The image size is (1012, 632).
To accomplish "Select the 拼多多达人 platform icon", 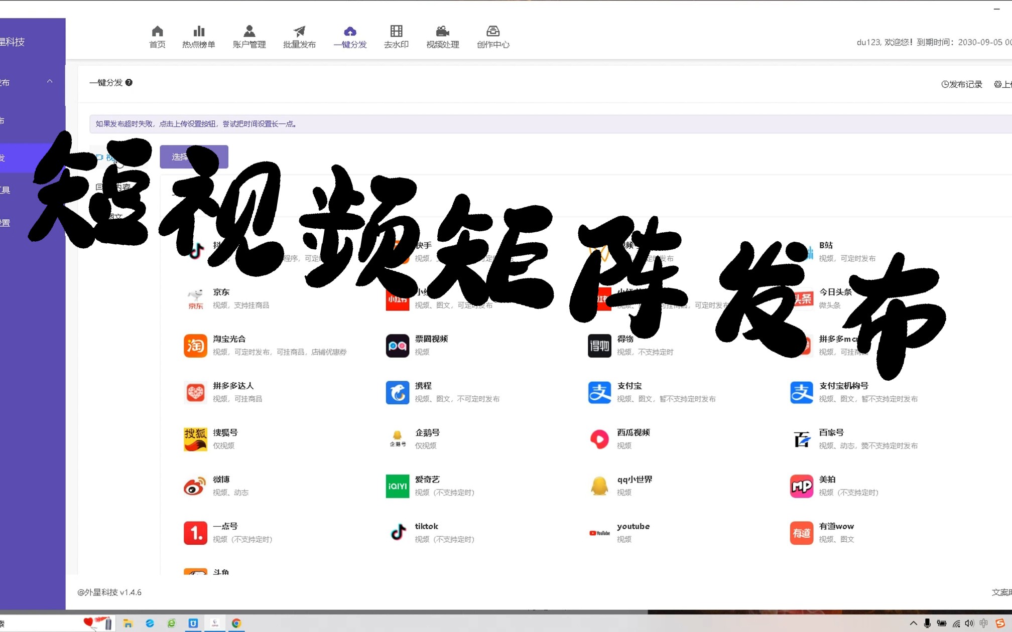I will click(x=195, y=392).
